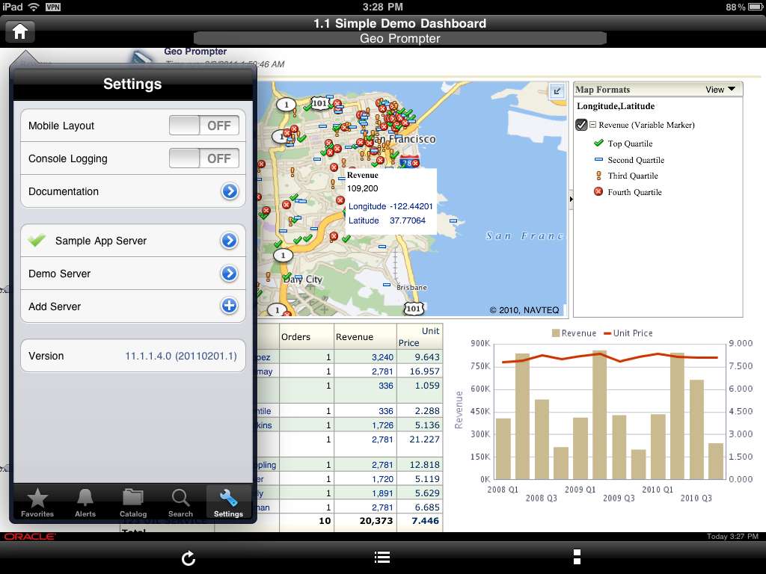Click unit price 16.957 in table

click(425, 371)
